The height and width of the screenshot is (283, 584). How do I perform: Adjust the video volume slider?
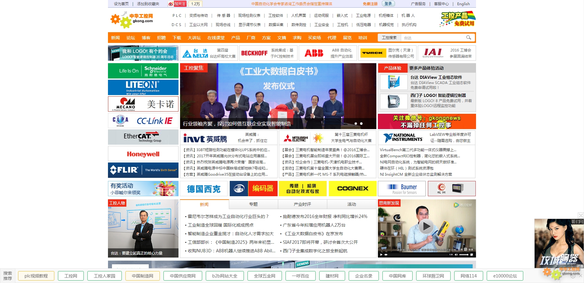tap(463, 254)
